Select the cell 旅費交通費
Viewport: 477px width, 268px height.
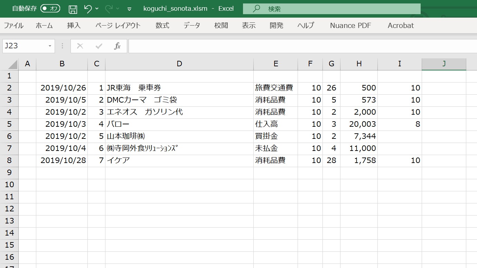275,88
